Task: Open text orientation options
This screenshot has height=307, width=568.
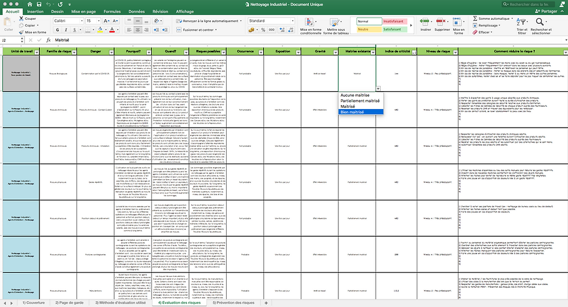Action: [157, 21]
